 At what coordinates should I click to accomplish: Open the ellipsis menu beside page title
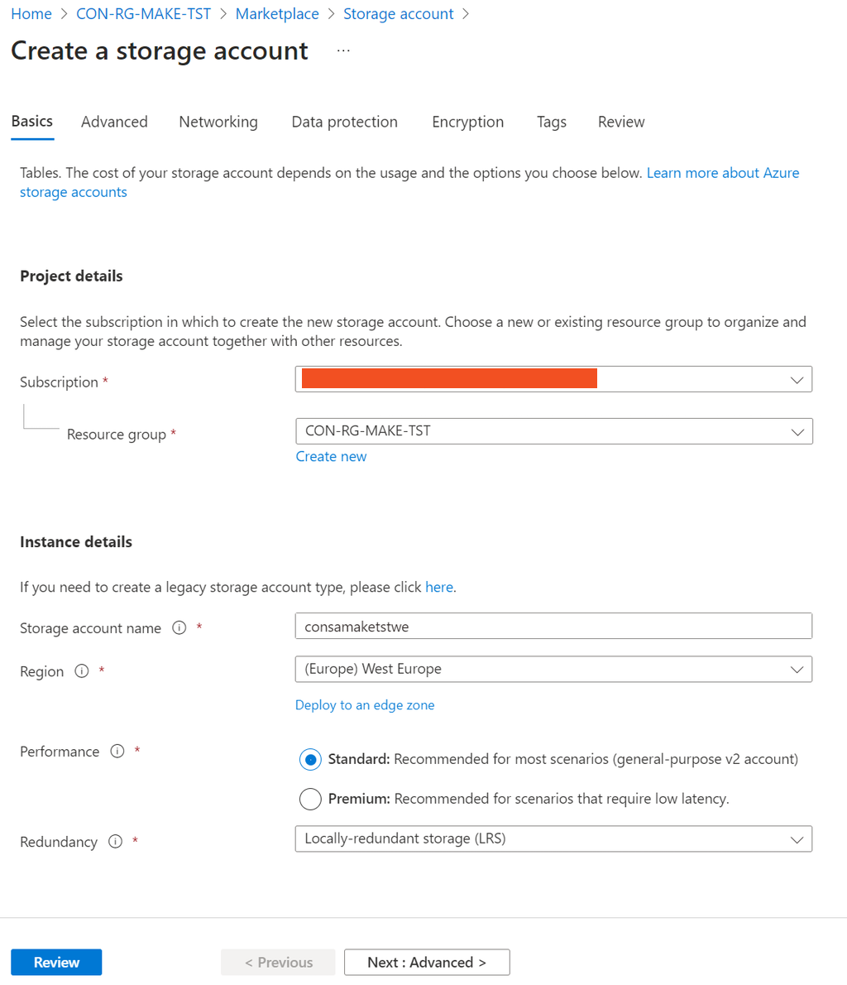[343, 51]
